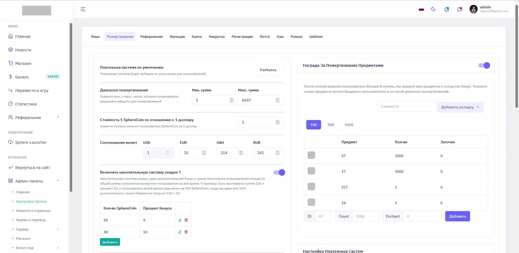Click the Sphere-Launcher download cloud icon

click(x=11, y=142)
